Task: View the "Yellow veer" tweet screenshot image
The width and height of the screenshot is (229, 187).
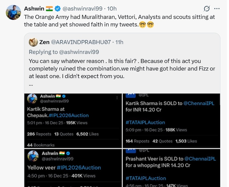Action: pos(73,168)
